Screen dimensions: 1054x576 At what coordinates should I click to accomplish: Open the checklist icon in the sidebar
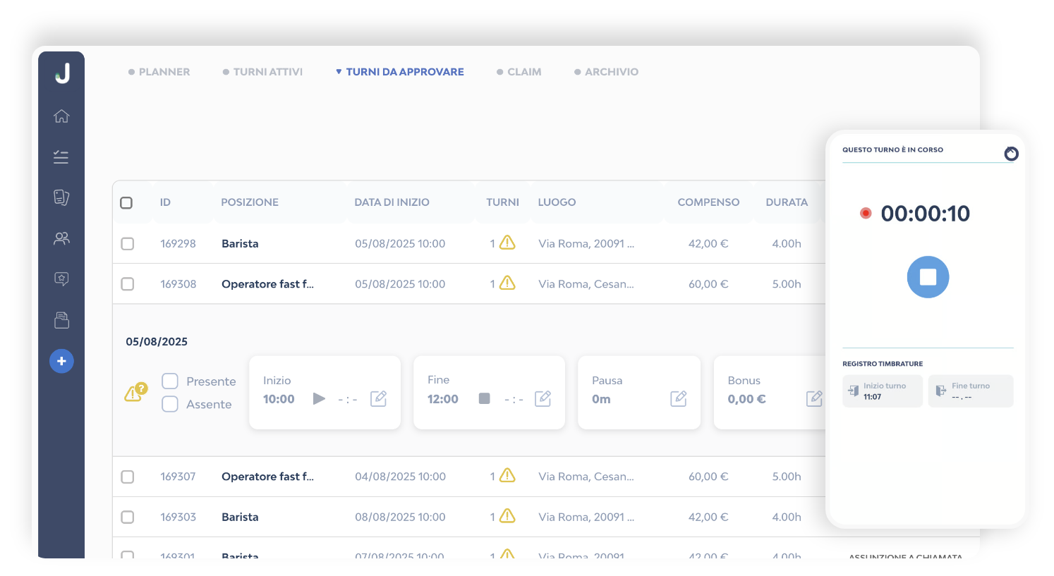(x=61, y=157)
